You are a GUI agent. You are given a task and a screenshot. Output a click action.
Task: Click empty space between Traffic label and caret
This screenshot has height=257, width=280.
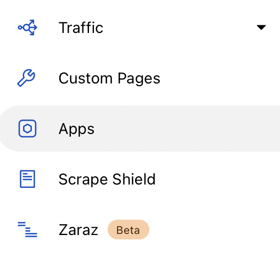tap(180, 27)
